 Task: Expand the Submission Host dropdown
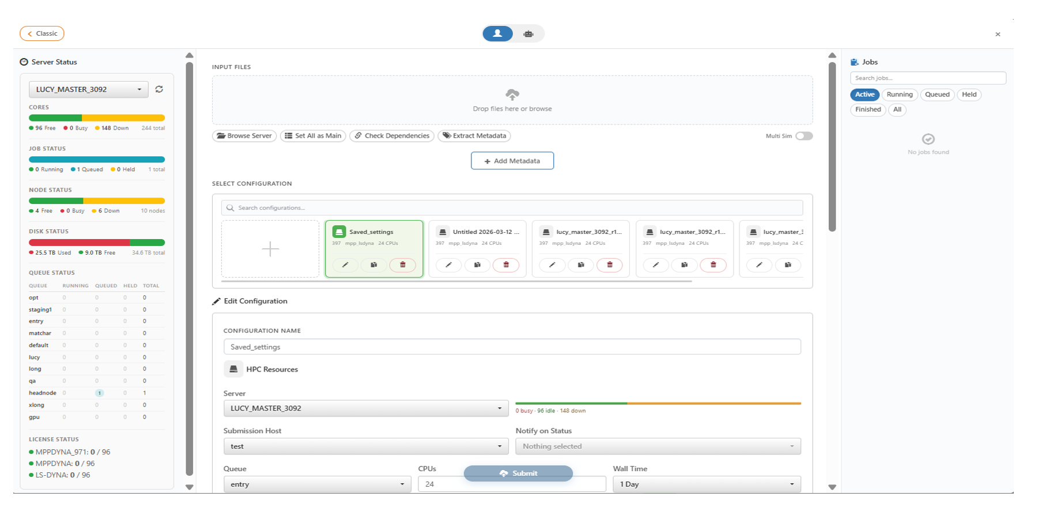point(365,446)
